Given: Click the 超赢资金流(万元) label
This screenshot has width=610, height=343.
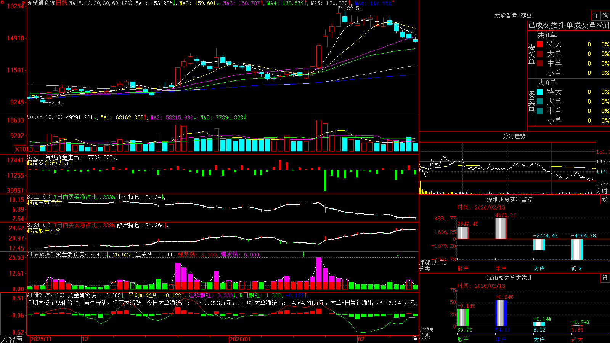Looking at the screenshot, I should [49, 163].
